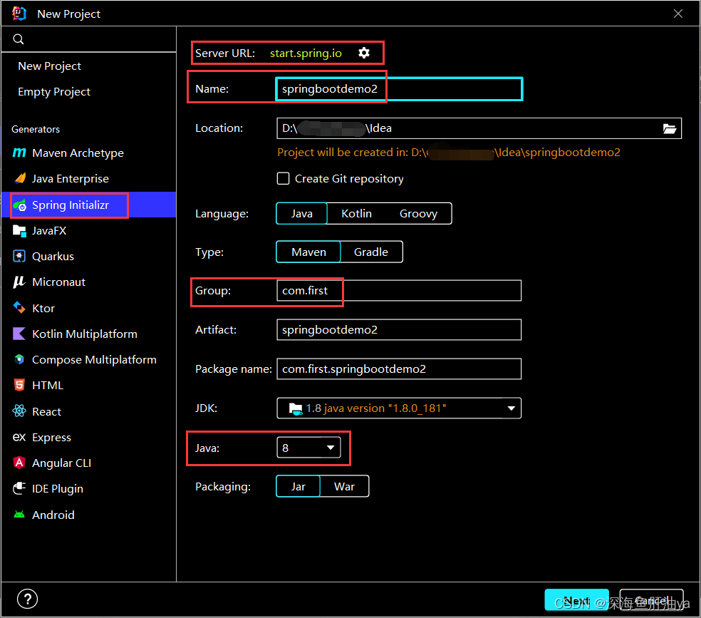Open help with question mark icon

pos(27,599)
